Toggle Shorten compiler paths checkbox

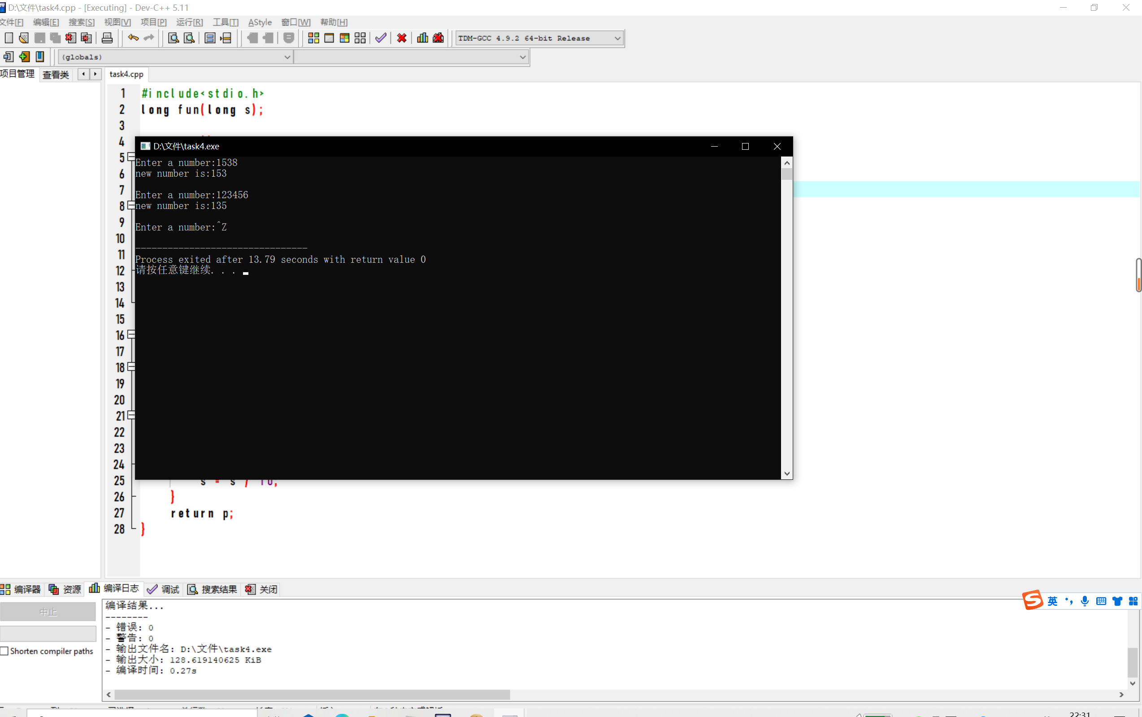coord(5,651)
